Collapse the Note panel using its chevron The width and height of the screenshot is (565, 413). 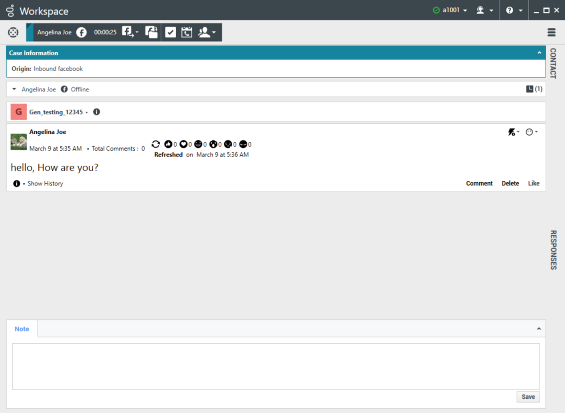(539, 329)
